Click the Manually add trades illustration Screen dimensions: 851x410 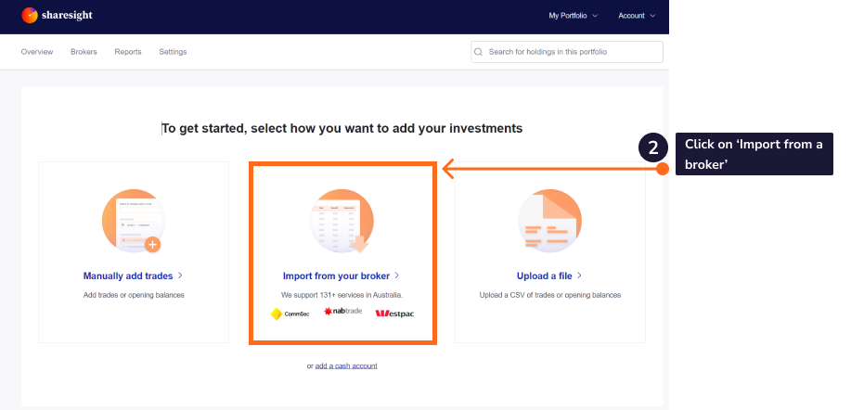133,221
